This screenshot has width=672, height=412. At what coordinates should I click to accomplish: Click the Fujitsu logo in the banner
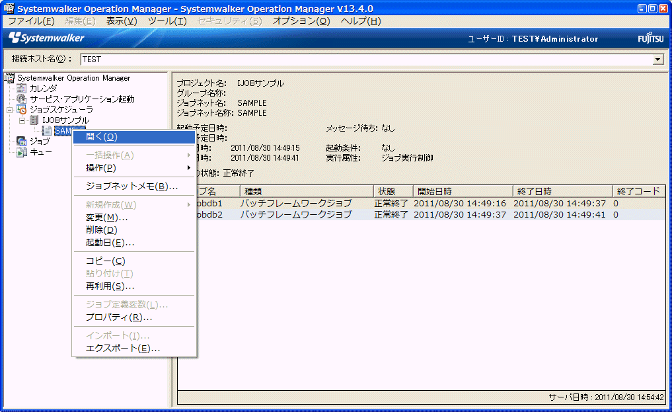tap(650, 38)
